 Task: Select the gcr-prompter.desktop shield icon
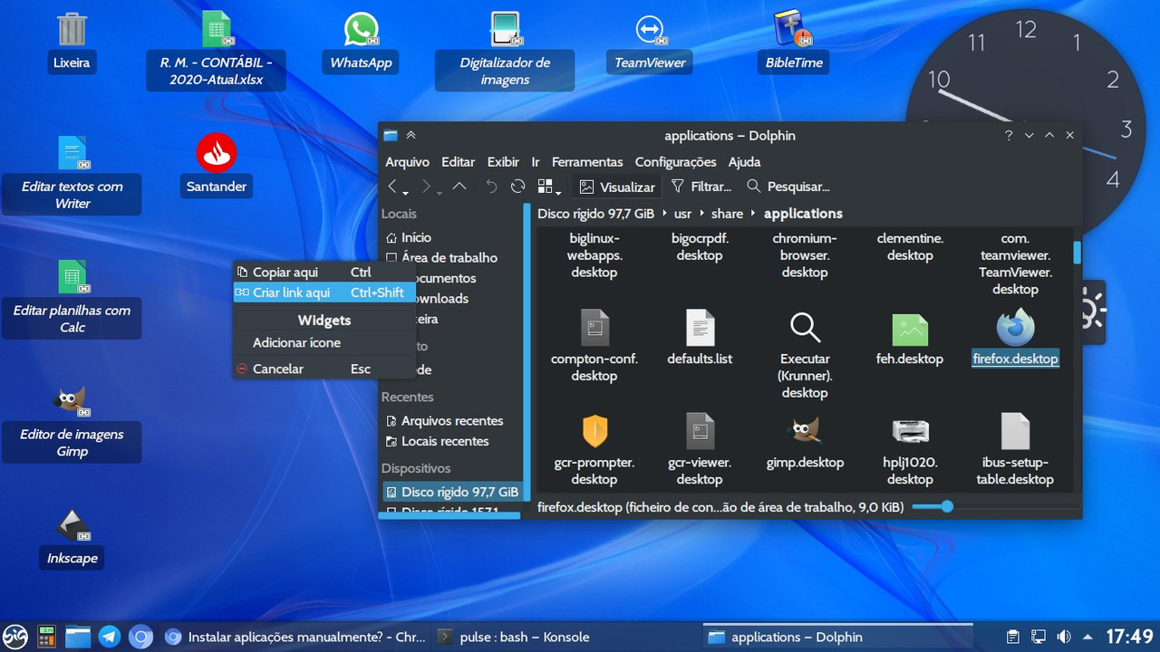click(x=594, y=431)
